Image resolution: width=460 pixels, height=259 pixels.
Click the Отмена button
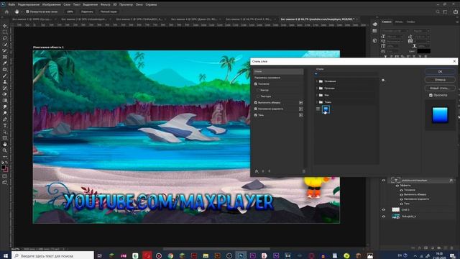click(440, 80)
